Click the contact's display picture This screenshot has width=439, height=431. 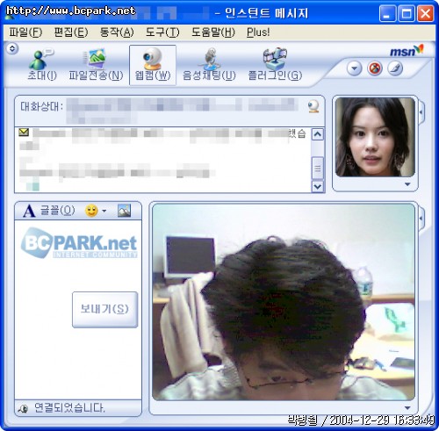(375, 137)
